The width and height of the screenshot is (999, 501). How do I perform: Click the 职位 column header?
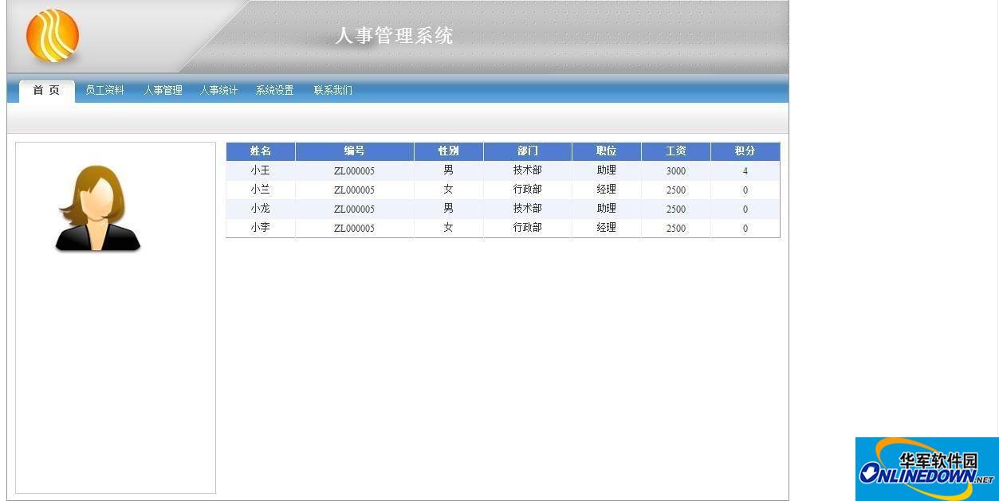pyautogui.click(x=606, y=151)
